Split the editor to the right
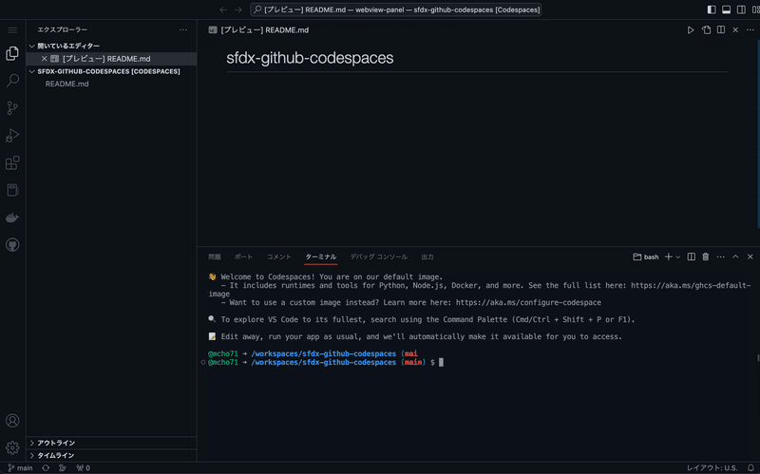 point(721,30)
